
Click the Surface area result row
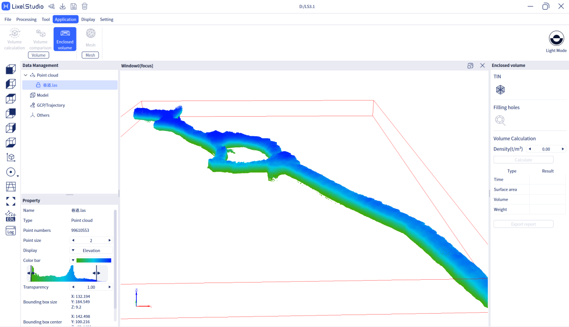529,189
